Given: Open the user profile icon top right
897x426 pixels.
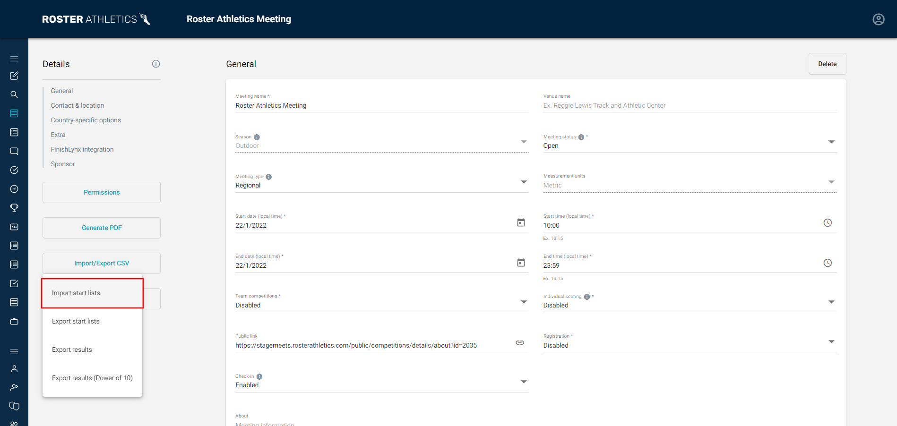Looking at the screenshot, I should pos(878,19).
